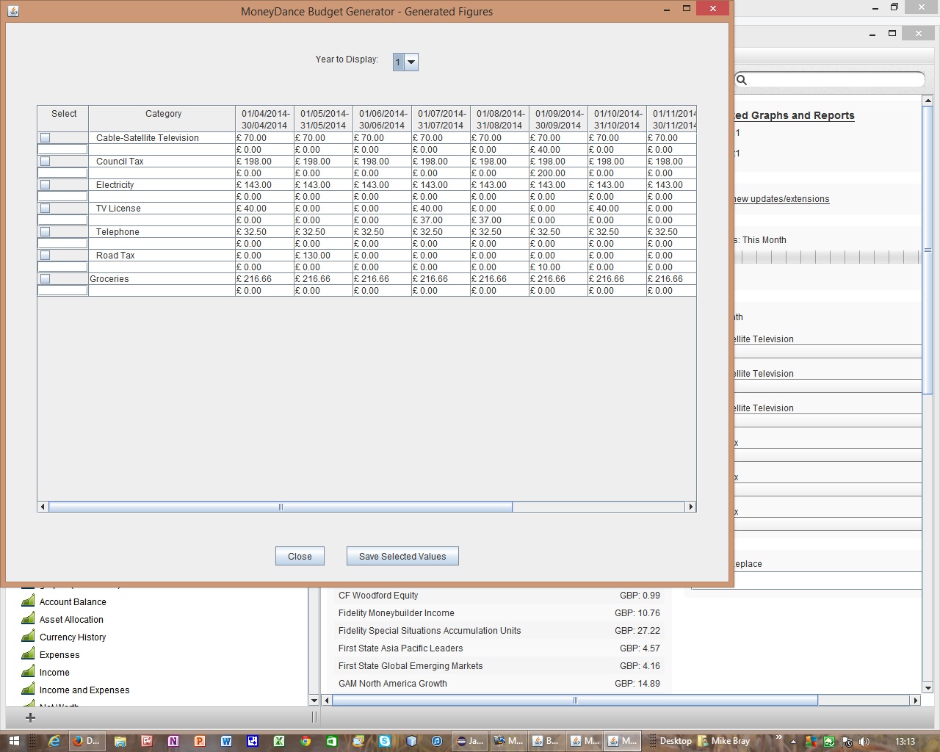This screenshot has width=940, height=752.
Task: Click the right scrollbar's up arrow in Moneydance
Action: click(928, 101)
